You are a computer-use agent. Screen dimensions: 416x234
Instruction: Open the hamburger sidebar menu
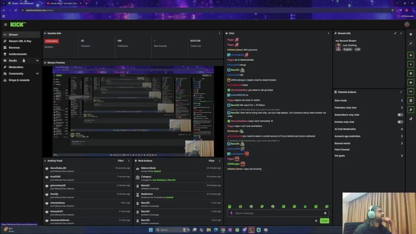coord(6,24)
